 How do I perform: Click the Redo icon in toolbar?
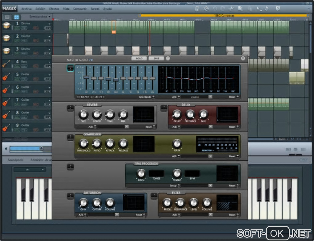pyautogui.click(x=223, y=9)
